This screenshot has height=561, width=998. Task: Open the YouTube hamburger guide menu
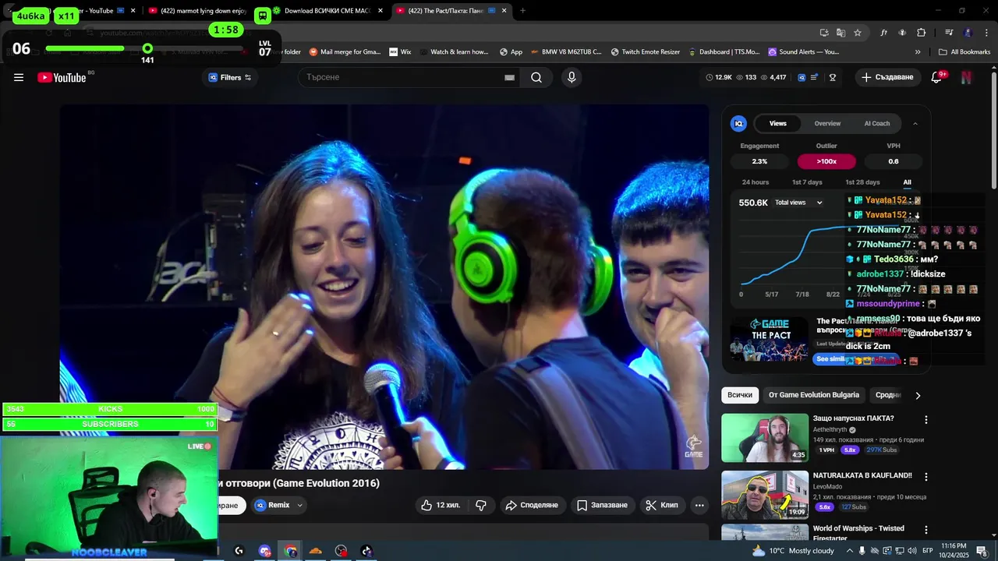click(19, 77)
